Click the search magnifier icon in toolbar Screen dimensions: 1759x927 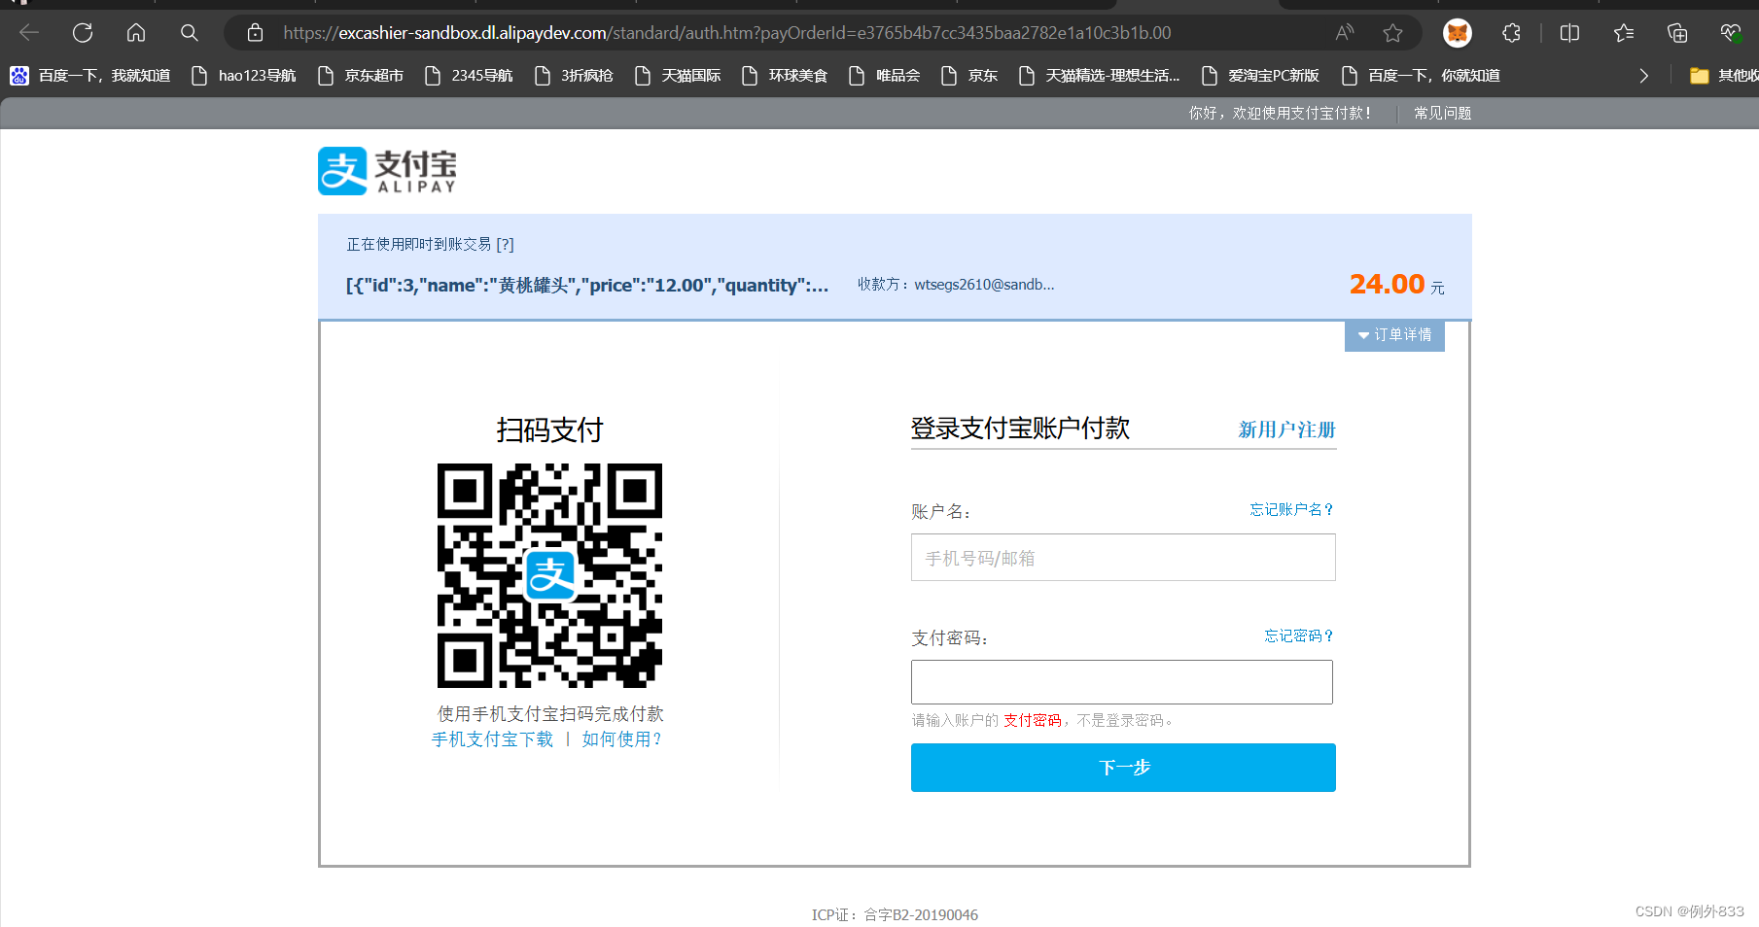(190, 33)
